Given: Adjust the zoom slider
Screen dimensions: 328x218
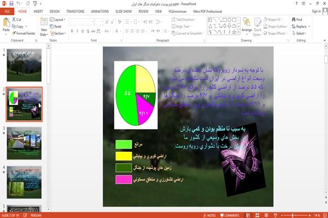Looking at the screenshot, I should point(292,215).
